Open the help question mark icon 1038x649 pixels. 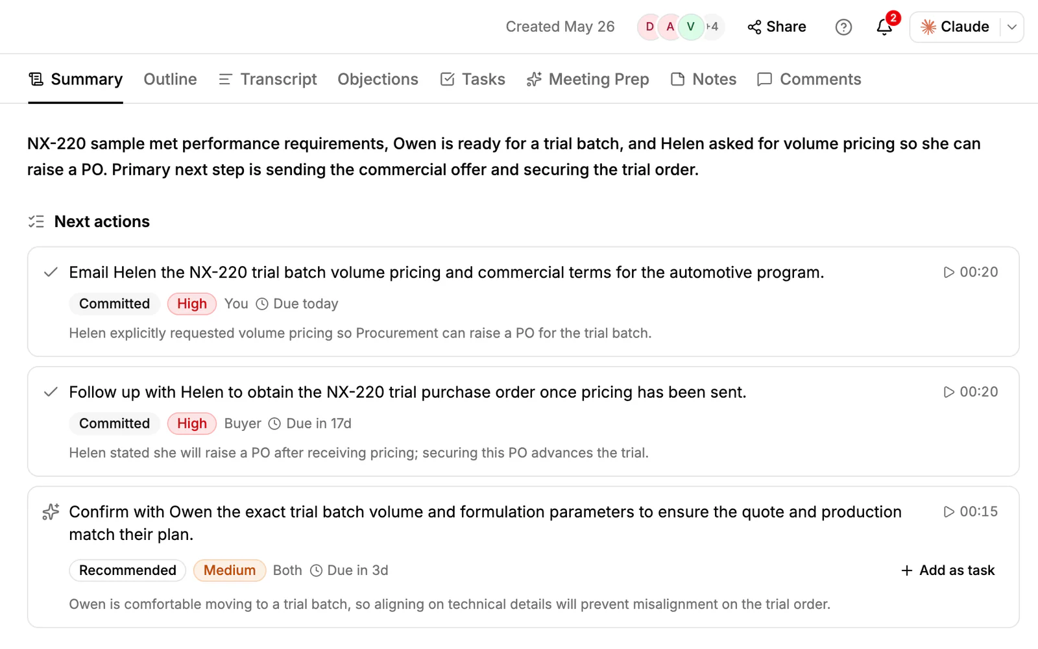pyautogui.click(x=843, y=27)
